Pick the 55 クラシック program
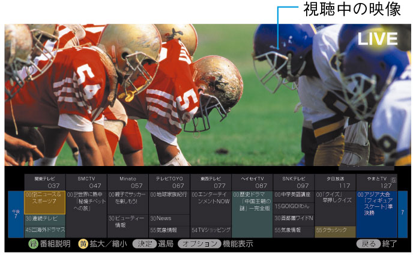This screenshot has width=416, height=255. (x=335, y=230)
